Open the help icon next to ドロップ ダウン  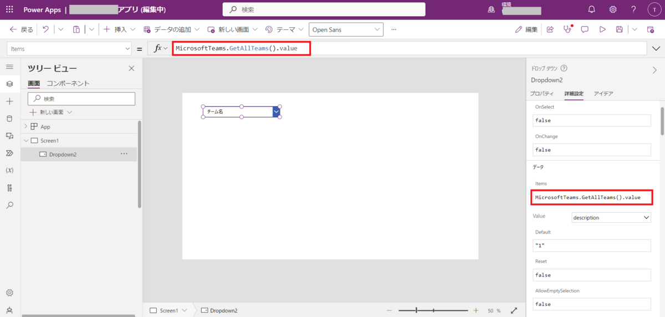click(564, 68)
